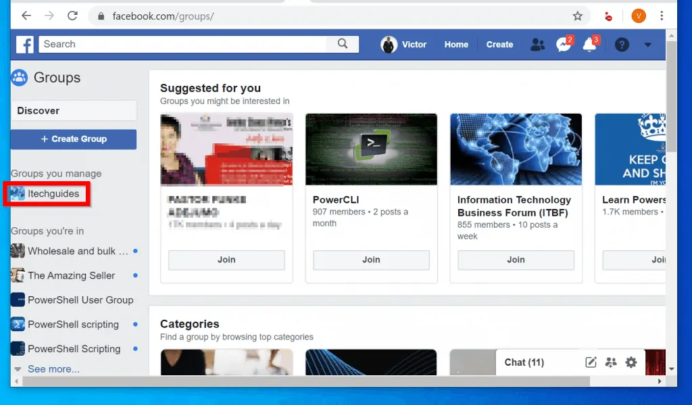
Task: Click the search magnifying glass icon
Action: (x=343, y=44)
